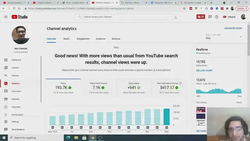Click the highlighted May bar in chart
250x141 pixels.
[x=167, y=117]
